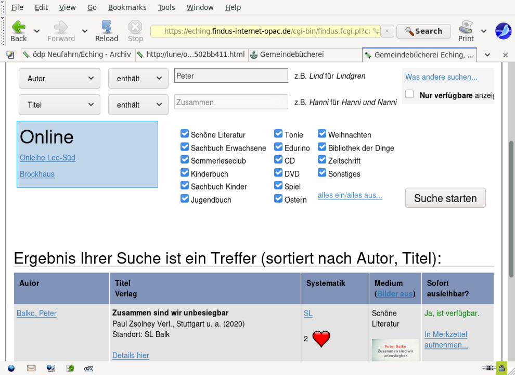
Task: Open Mail & Newsgroups from status bar
Action: [x=31, y=368]
